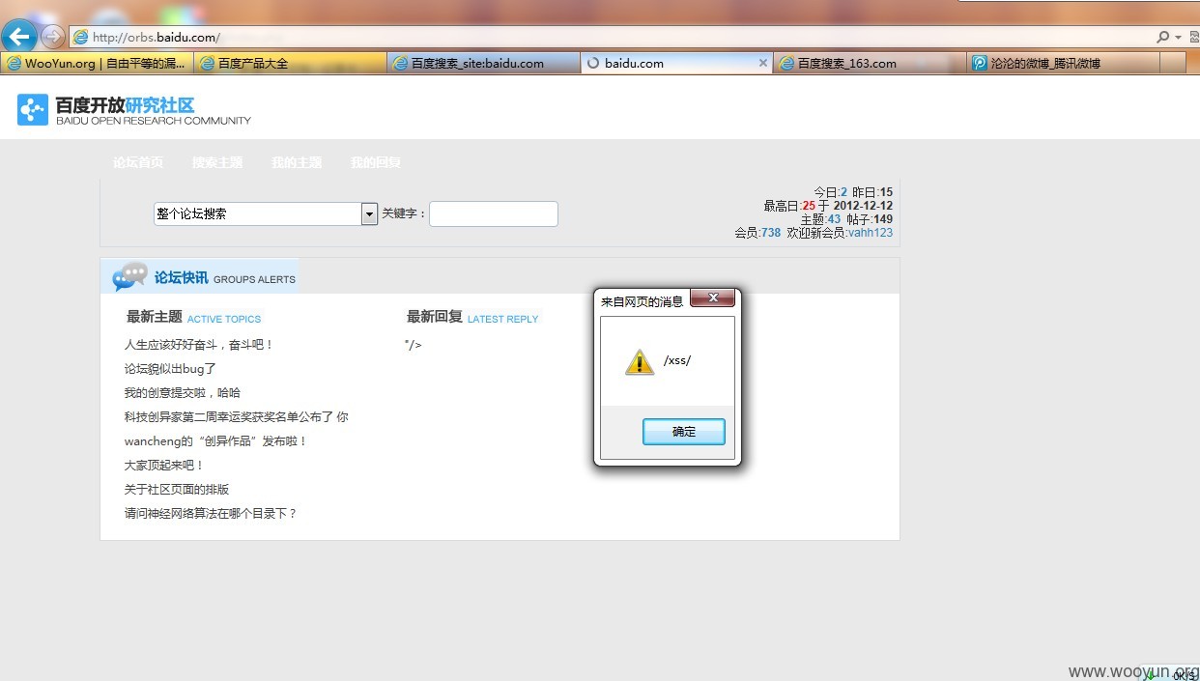Switch to the 百度搜索_site:baidu.com tab
The width and height of the screenshot is (1200, 681).
tap(483, 63)
